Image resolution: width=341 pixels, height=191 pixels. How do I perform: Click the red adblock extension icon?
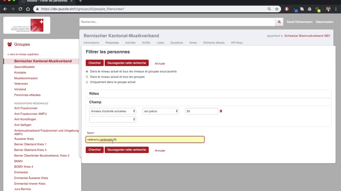[287, 9]
